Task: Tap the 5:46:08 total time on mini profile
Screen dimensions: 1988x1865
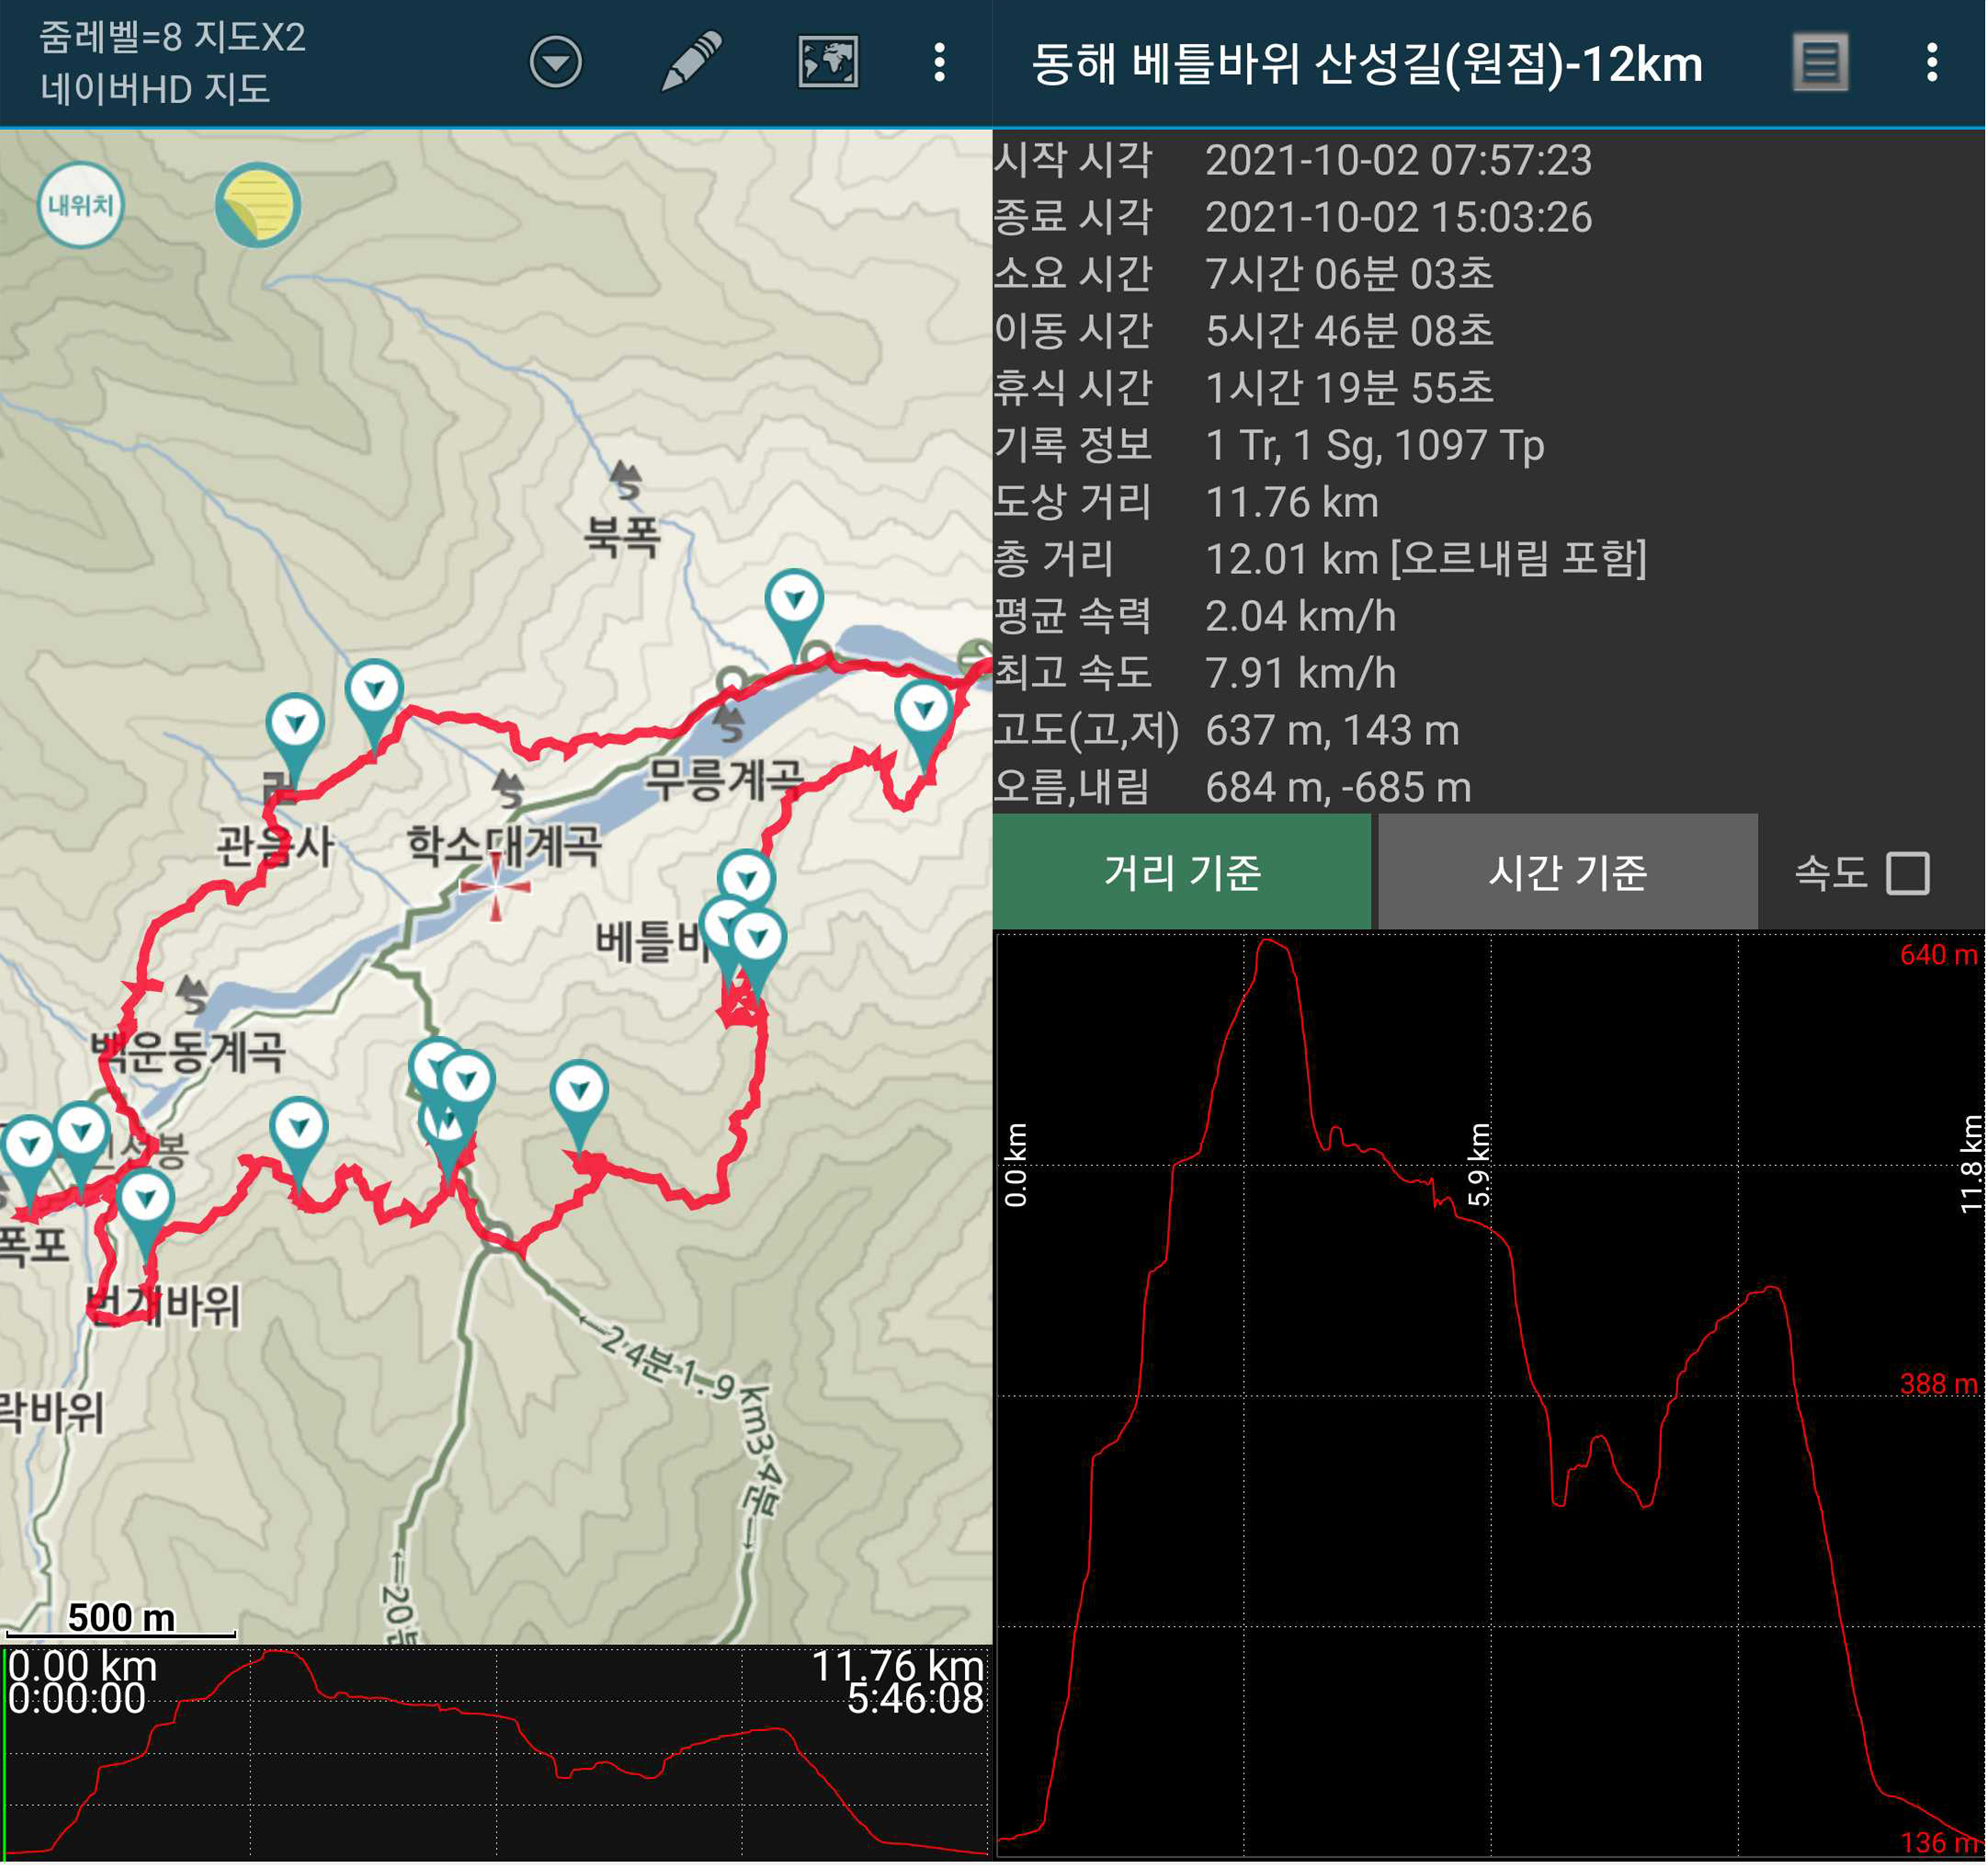Action: coord(915,1699)
